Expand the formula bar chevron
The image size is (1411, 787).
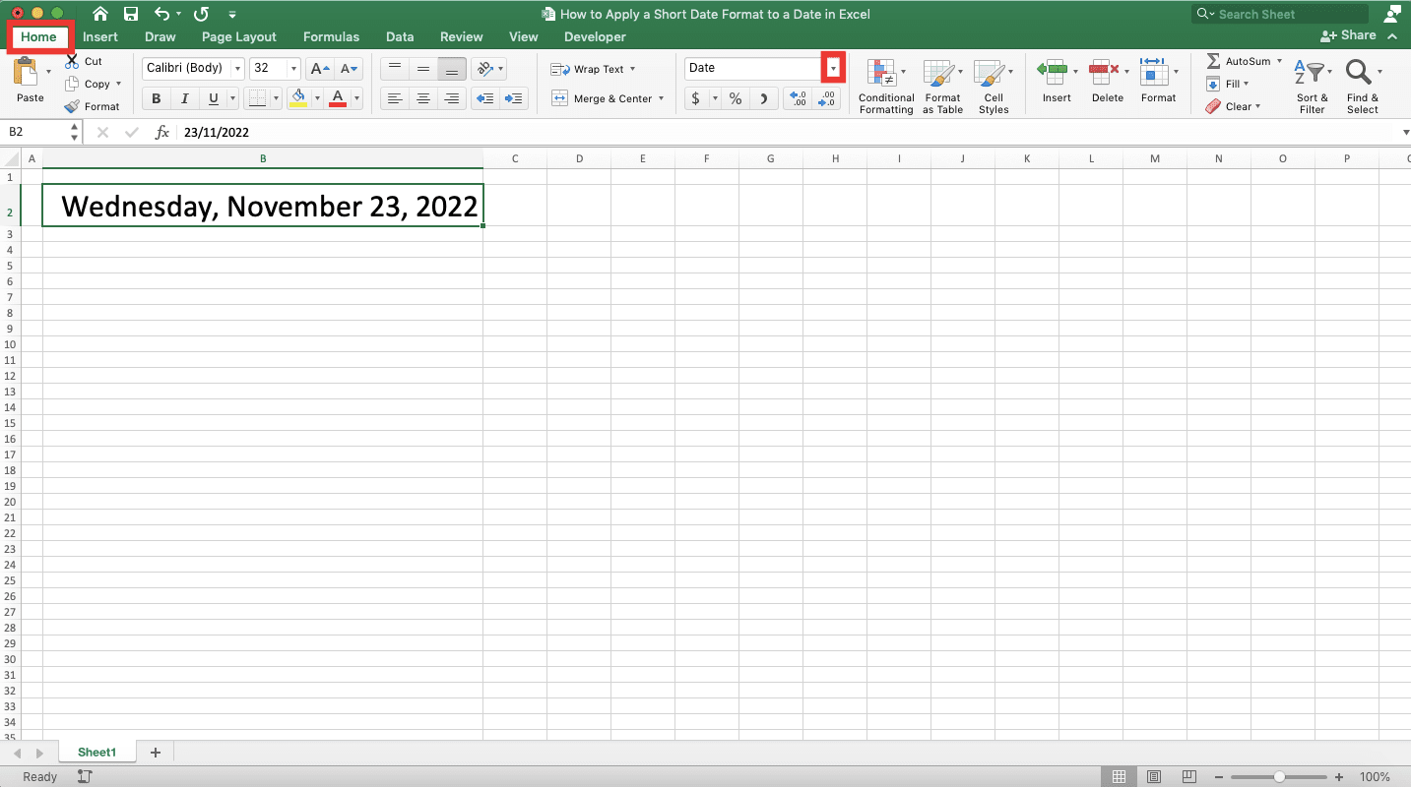click(x=1405, y=132)
